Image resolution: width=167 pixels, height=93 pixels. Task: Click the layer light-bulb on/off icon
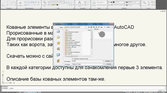pos(51,5)
